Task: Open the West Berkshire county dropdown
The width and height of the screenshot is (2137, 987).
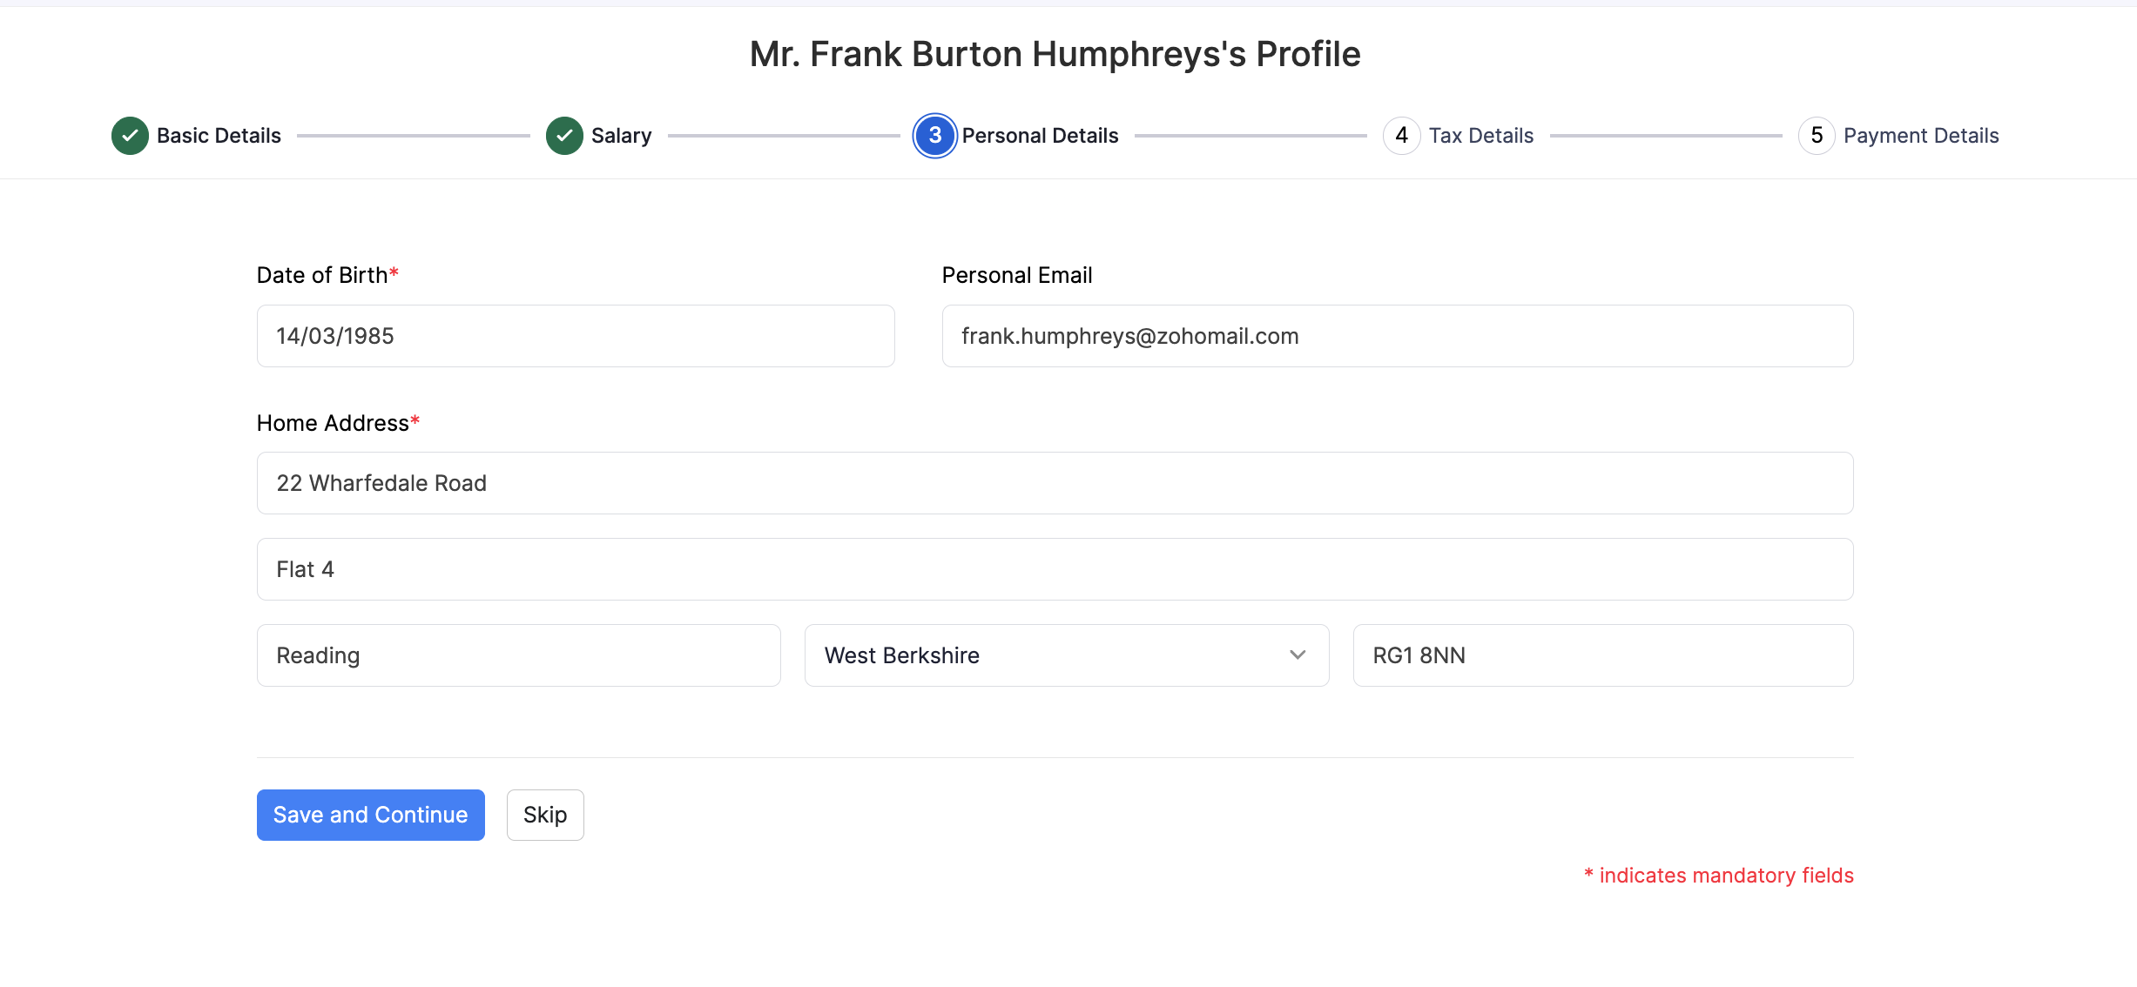Action: 1067,655
